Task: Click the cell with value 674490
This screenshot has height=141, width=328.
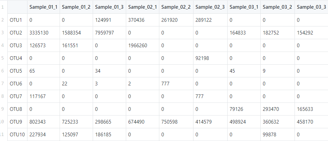Action: pyautogui.click(x=143, y=122)
